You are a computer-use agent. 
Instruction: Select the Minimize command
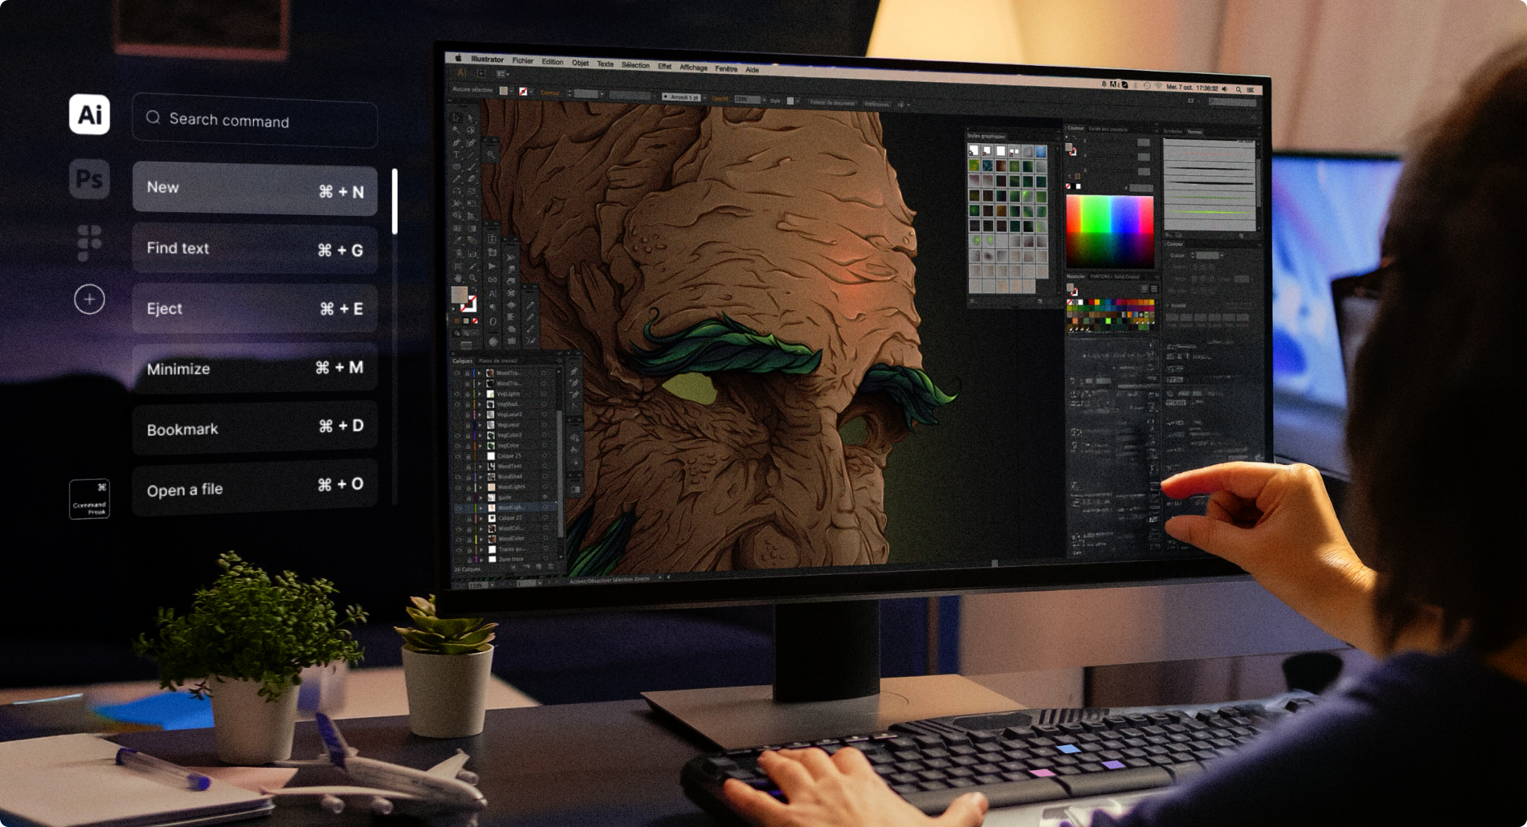(254, 368)
